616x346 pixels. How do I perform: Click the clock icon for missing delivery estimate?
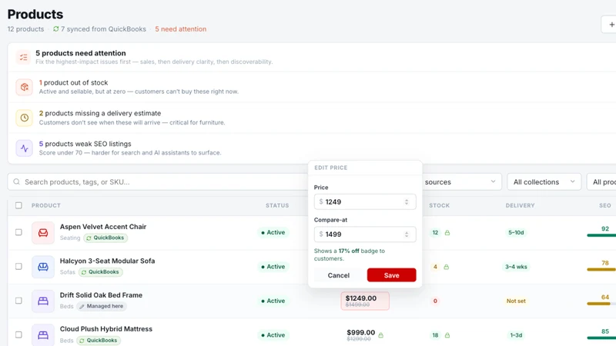(25, 118)
